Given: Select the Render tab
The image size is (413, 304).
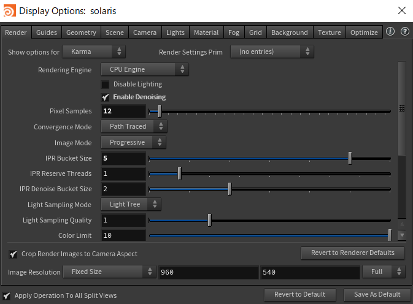Looking at the screenshot, I should tap(16, 32).
